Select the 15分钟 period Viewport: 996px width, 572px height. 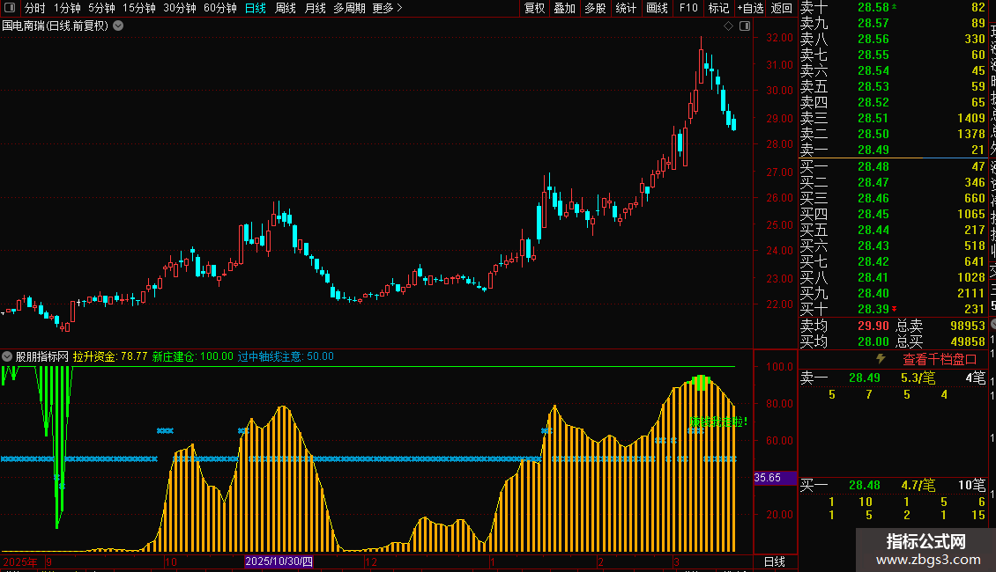139,8
